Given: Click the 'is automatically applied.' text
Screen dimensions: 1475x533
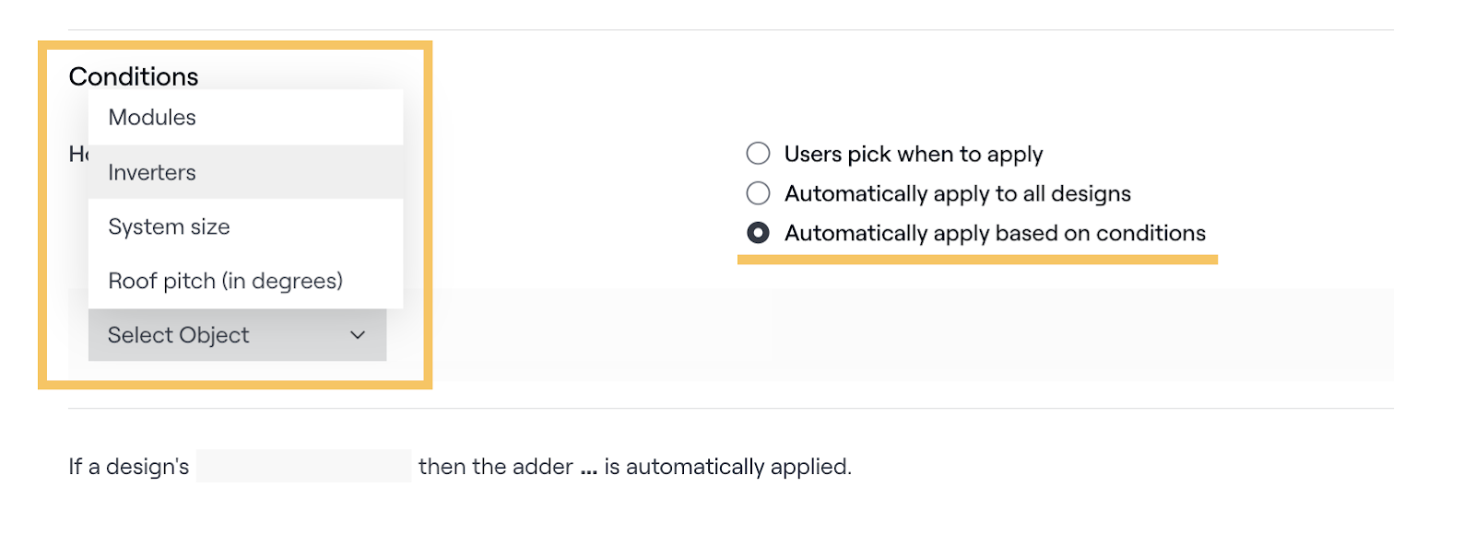Looking at the screenshot, I should coord(727,467).
